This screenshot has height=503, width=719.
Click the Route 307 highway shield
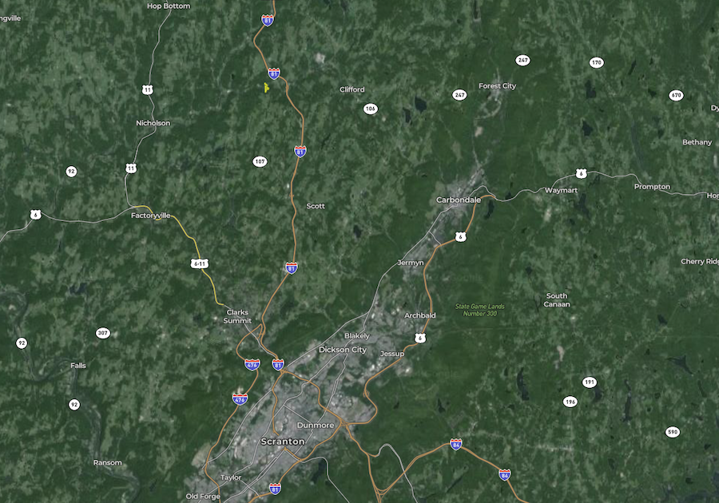click(103, 333)
